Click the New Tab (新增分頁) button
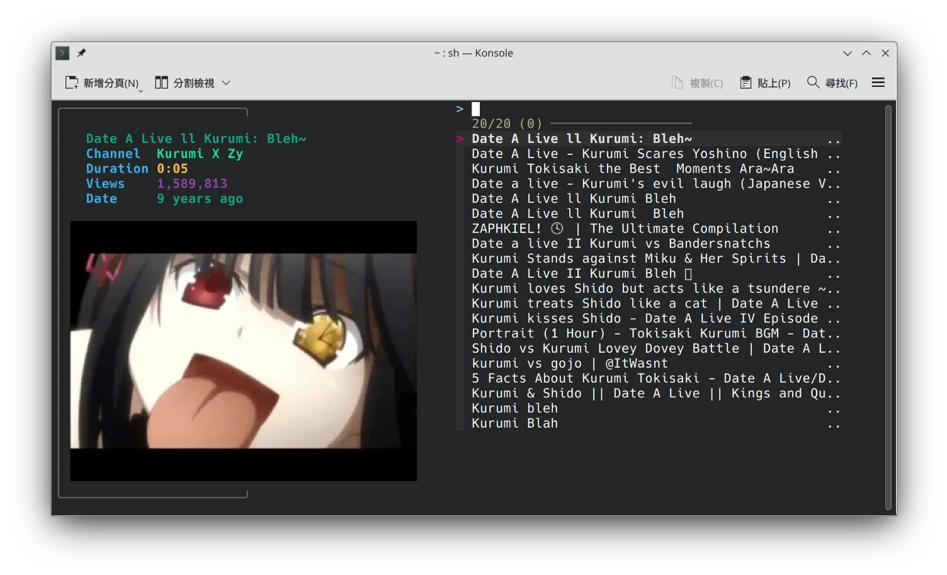The height and width of the screenshot is (575, 947). pyautogui.click(x=102, y=83)
